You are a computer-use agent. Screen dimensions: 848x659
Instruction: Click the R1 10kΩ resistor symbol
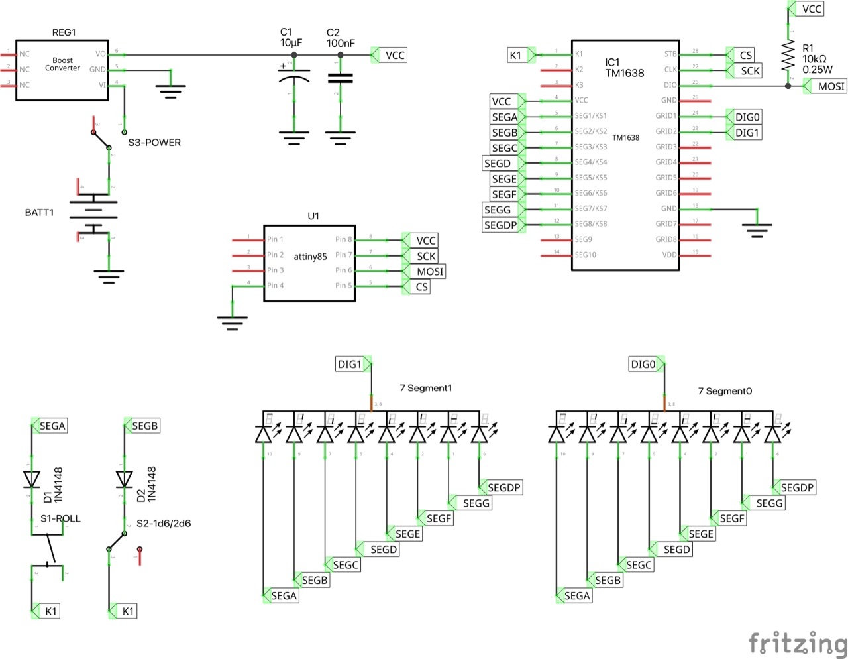(788, 56)
